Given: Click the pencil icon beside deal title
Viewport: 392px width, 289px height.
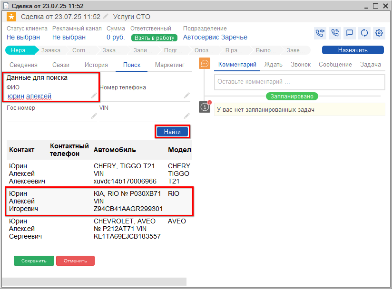Looking at the screenshot, I should coord(106,17).
